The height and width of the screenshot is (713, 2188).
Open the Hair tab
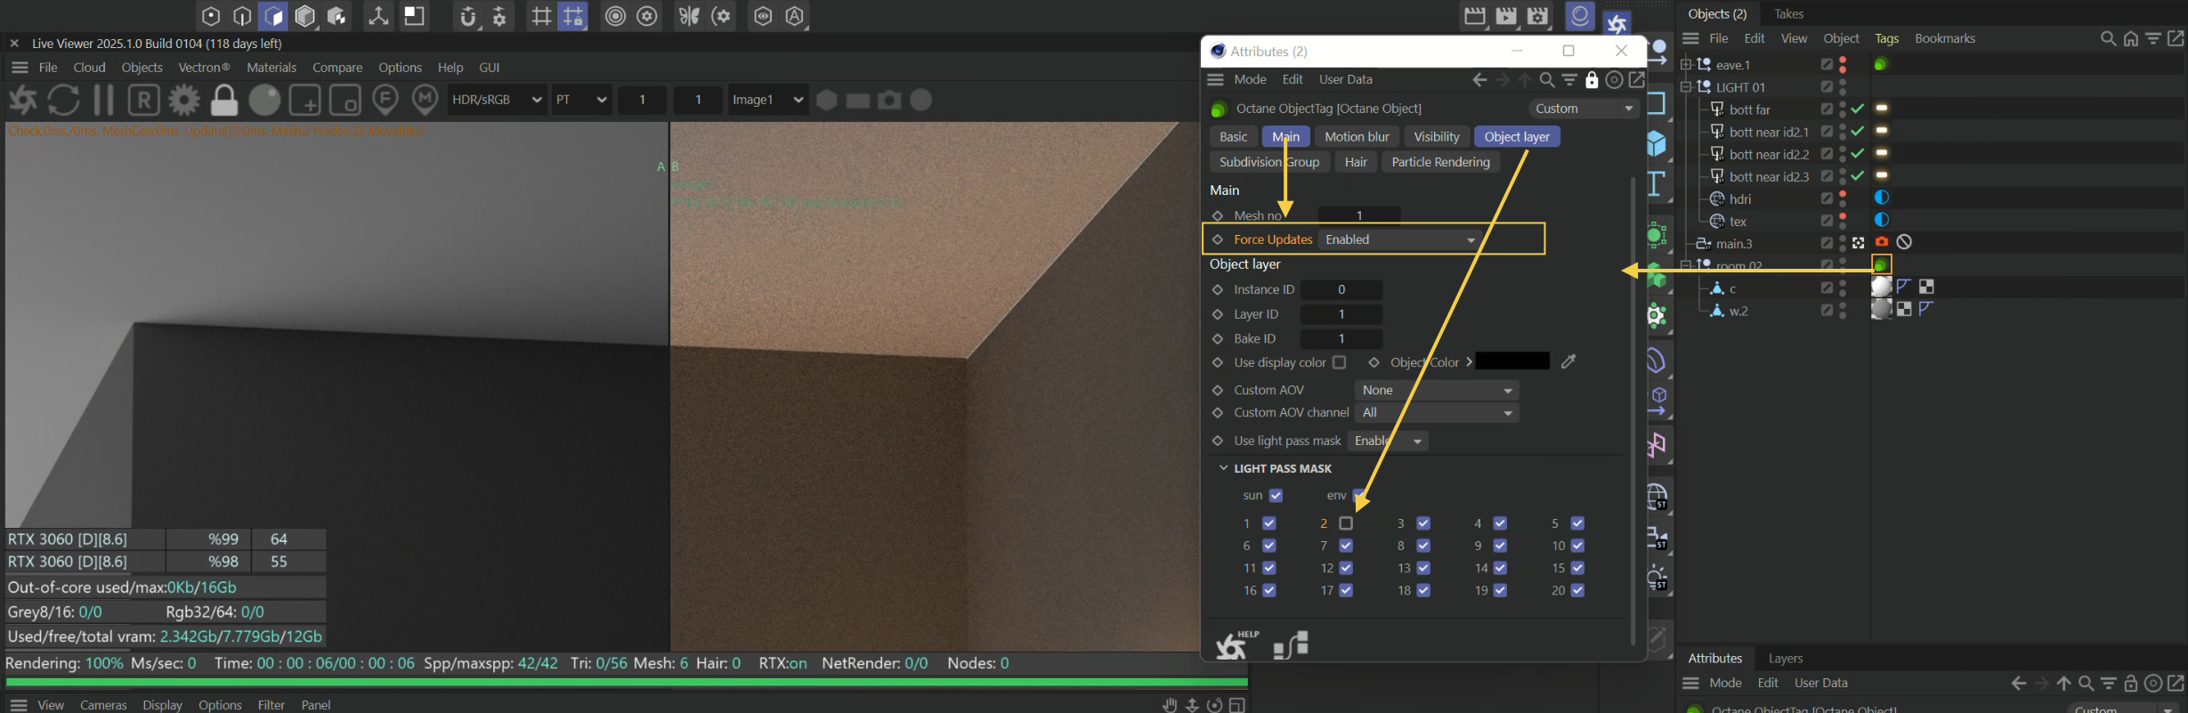[1356, 162]
